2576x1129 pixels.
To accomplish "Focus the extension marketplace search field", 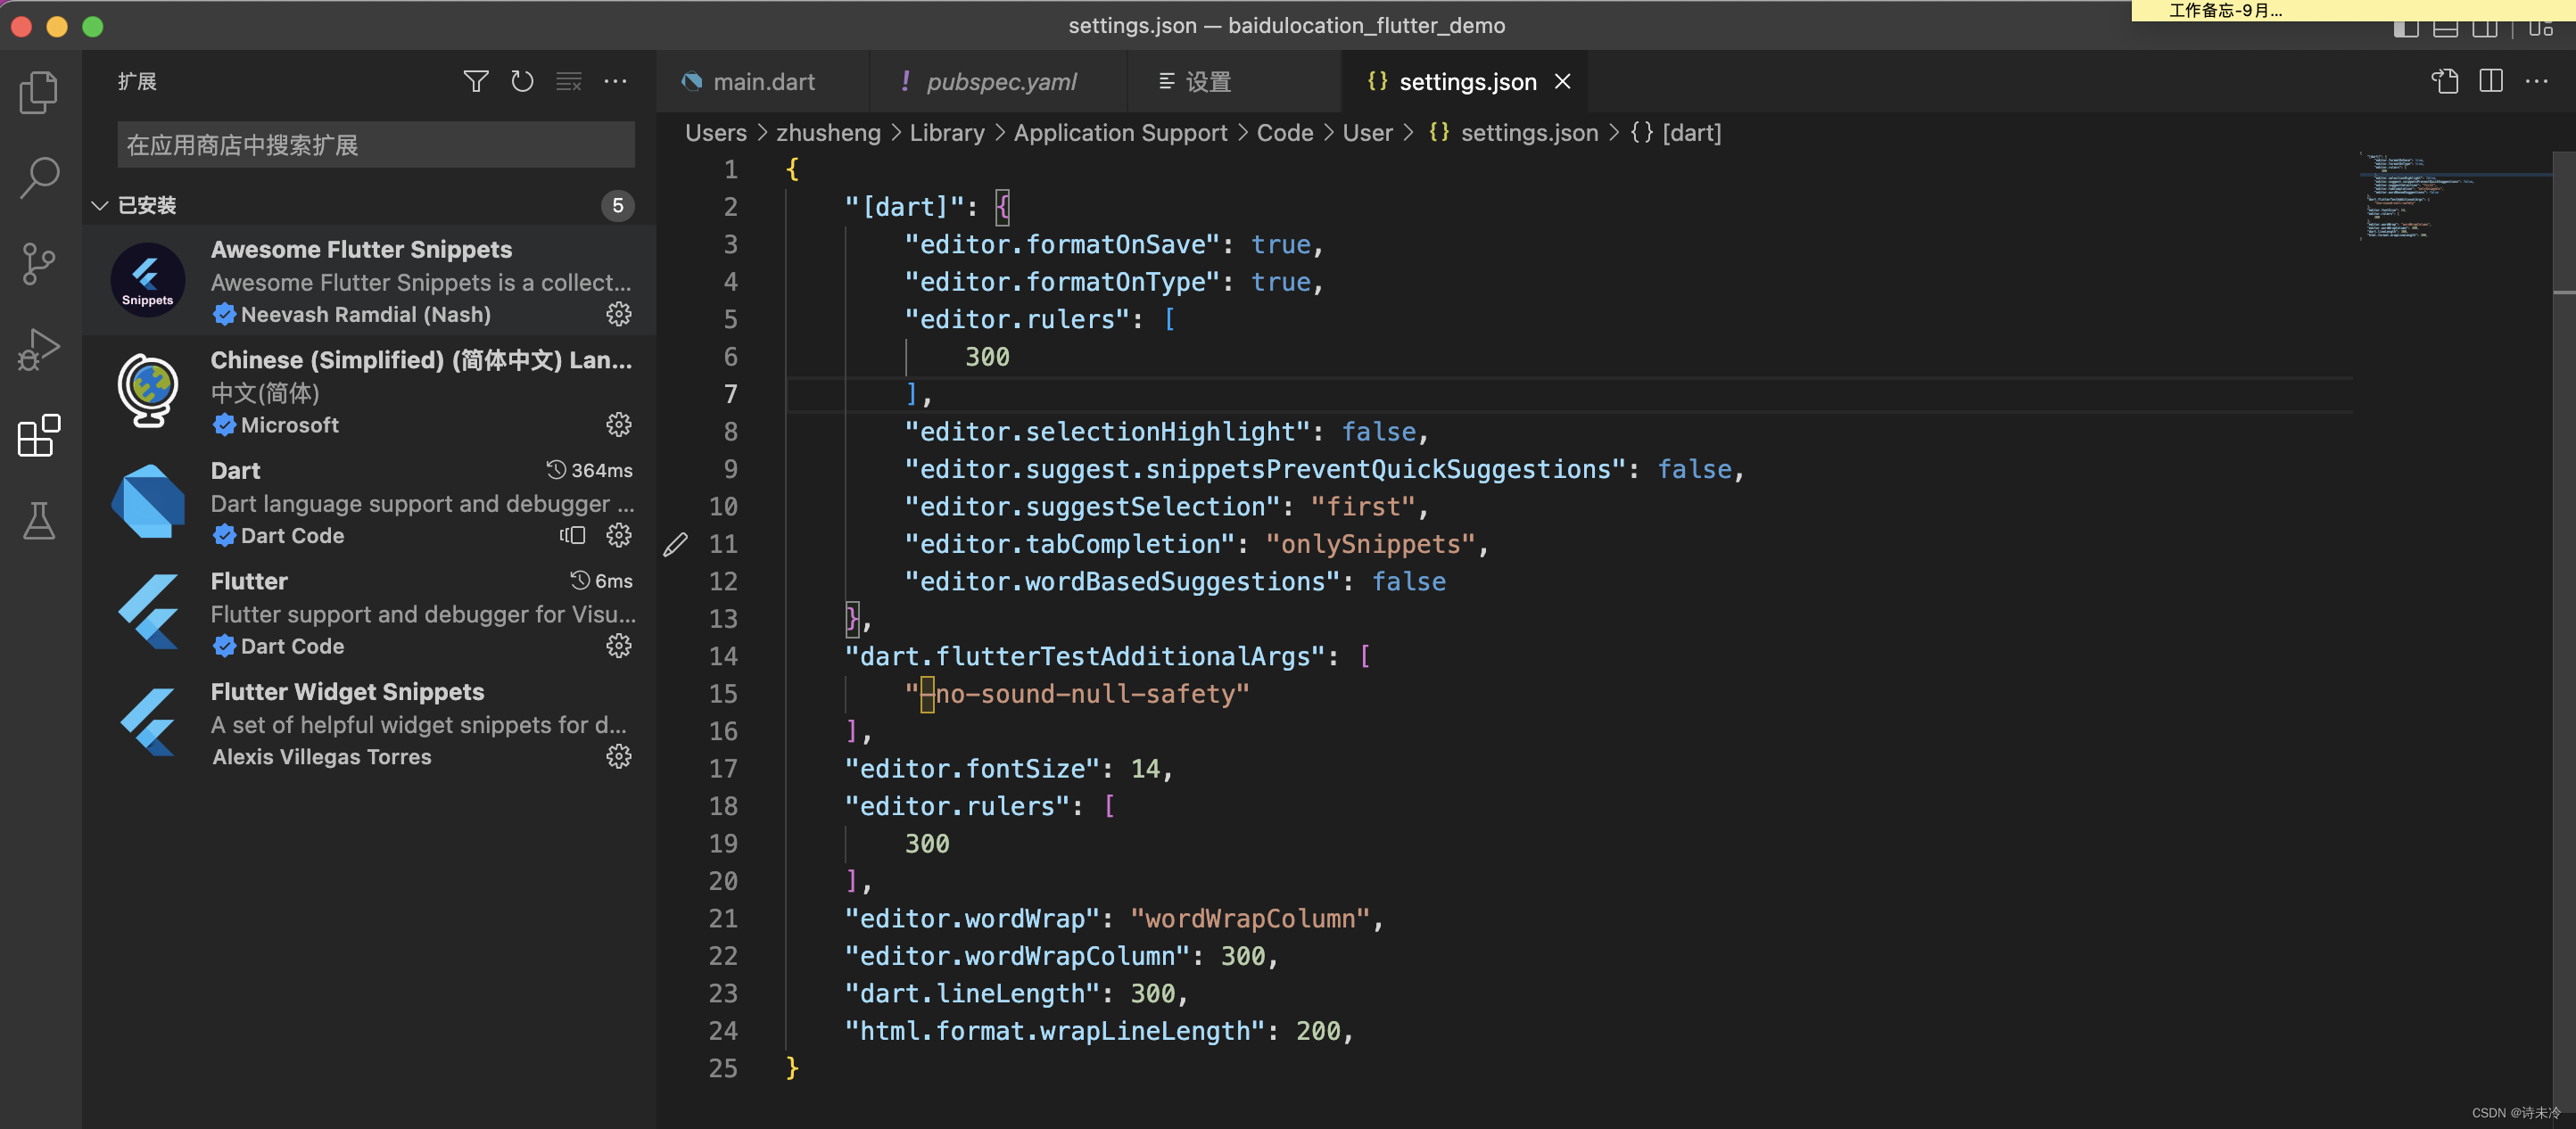I will 376,146.
